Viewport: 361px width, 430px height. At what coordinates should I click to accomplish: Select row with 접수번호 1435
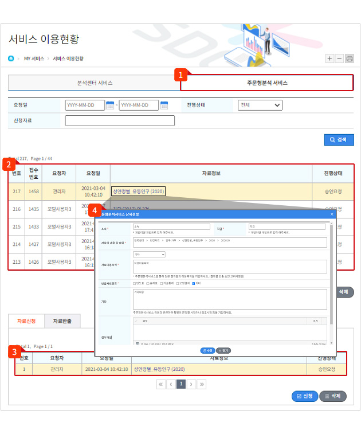coord(181,209)
